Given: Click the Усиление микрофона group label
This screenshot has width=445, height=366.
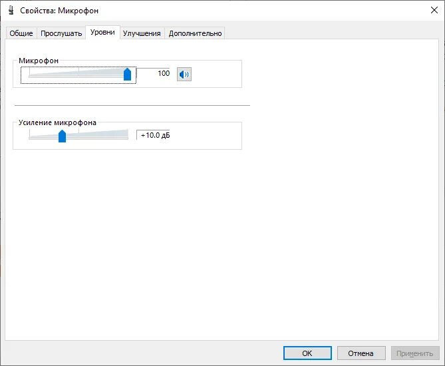Looking at the screenshot, I should [57, 122].
